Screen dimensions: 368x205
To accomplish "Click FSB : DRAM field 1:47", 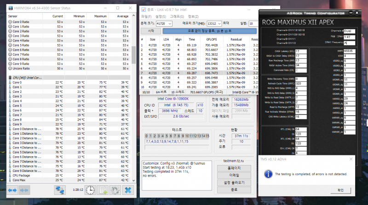I will [350, 37].
